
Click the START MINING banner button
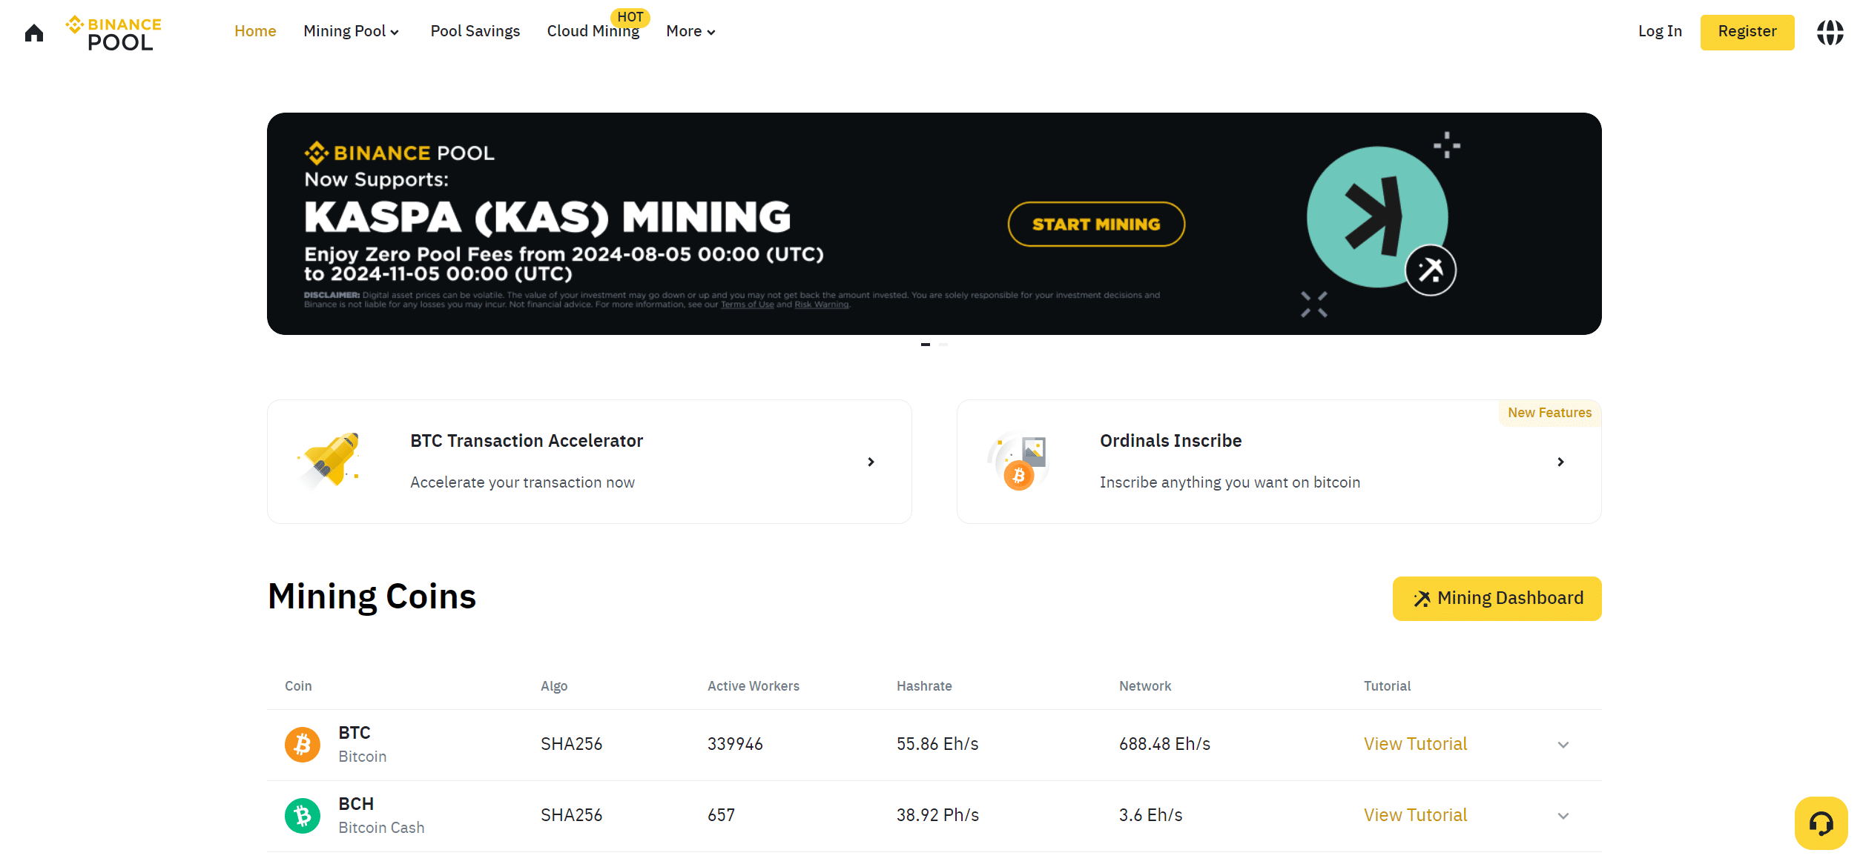coord(1096,224)
